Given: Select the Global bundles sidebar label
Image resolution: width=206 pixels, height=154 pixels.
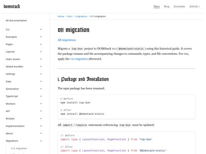Looking at the screenshot, I should [x=14, y=67].
